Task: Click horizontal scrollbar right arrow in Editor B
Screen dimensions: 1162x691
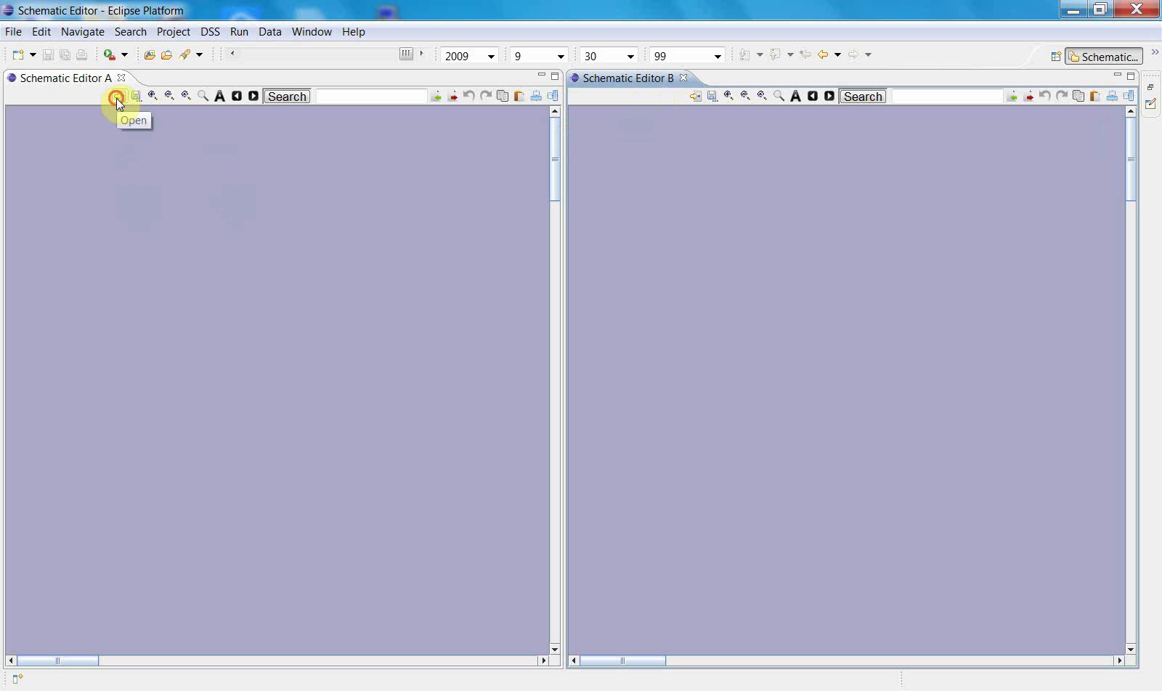Action: click(1119, 661)
